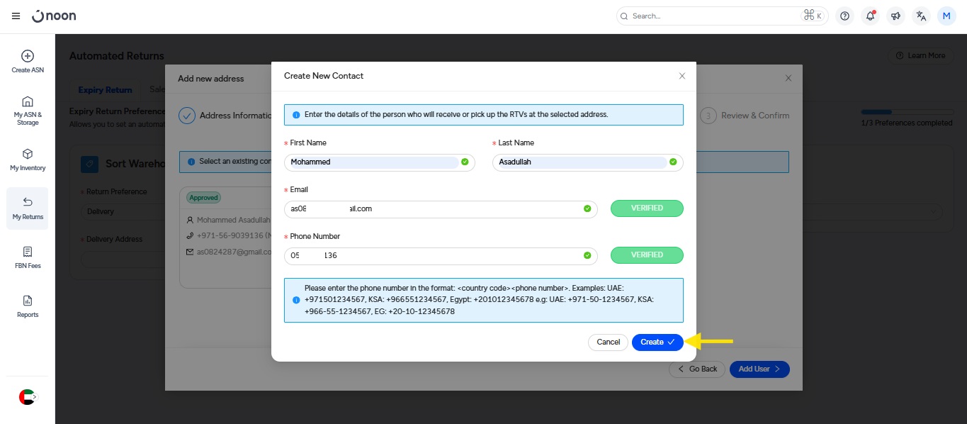Open the notifications bell
Screen dimensions: 967x424
[870, 16]
